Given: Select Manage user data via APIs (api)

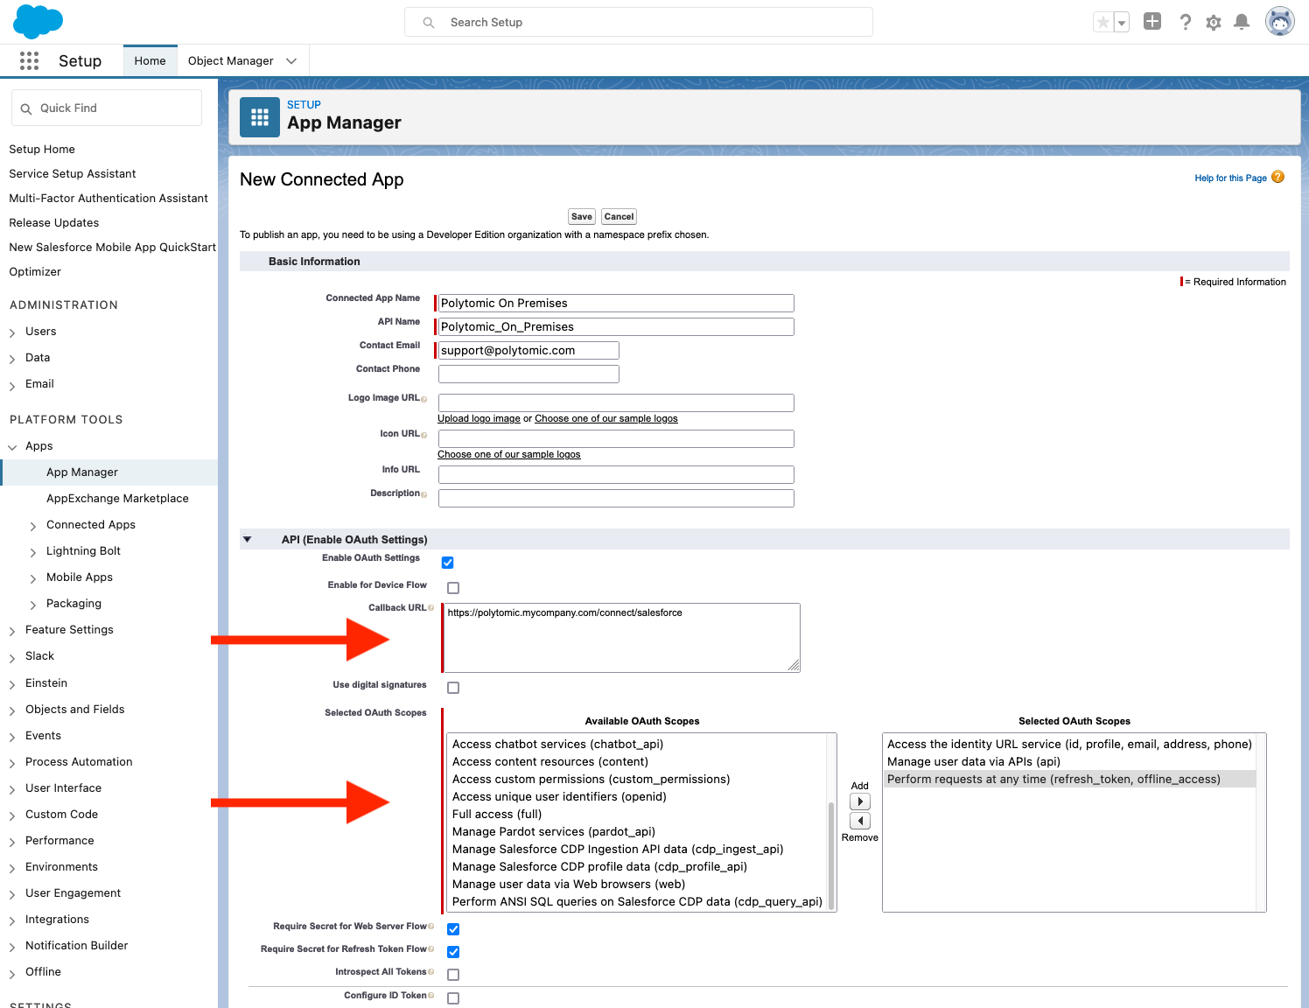Looking at the screenshot, I should (x=974, y=762).
